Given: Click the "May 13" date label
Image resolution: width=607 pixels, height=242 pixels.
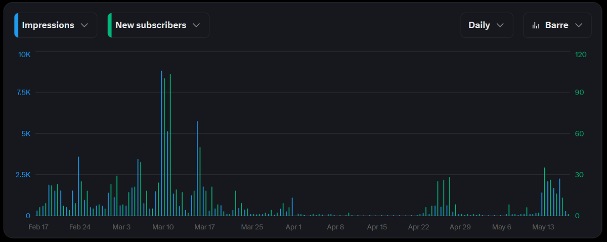Looking at the screenshot, I should click(543, 227).
